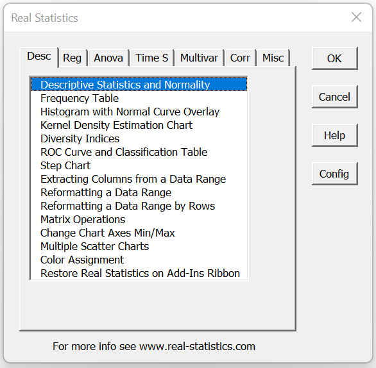Select Kernel Density Estimation Chart
The image size is (376, 368).
[139, 125]
